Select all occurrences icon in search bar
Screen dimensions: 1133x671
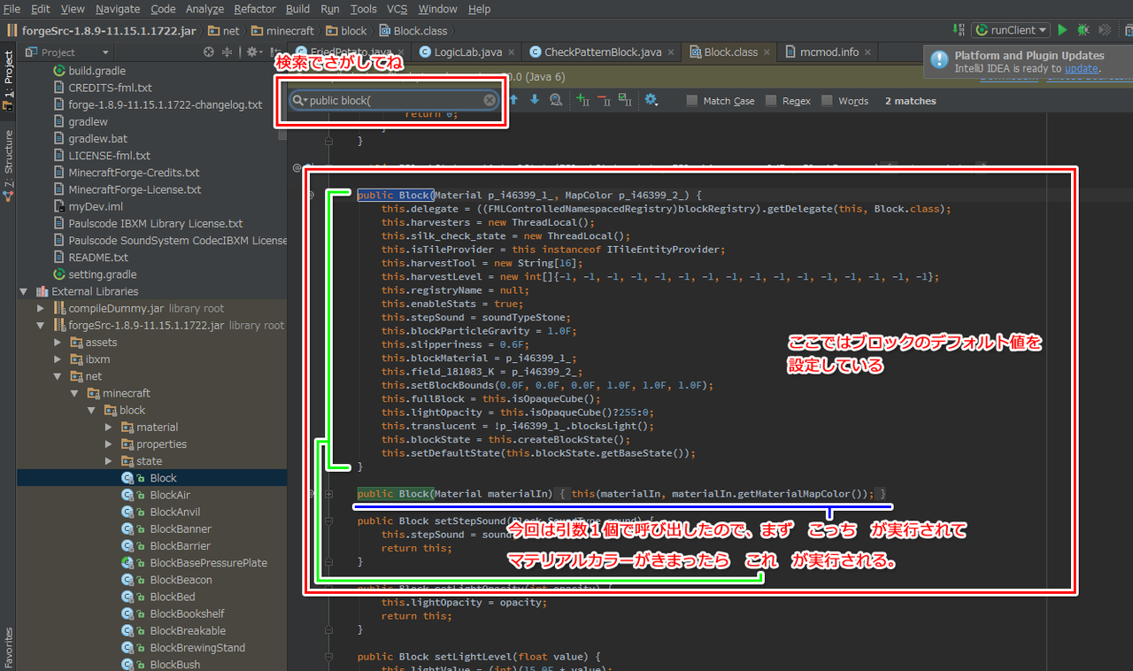point(625,100)
